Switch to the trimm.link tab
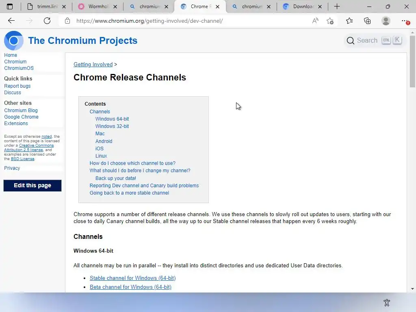 click(x=47, y=6)
